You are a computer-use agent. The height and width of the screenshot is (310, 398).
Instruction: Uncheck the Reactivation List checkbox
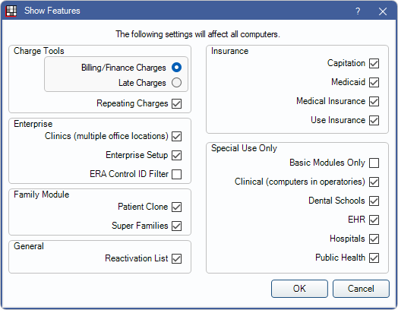(176, 259)
